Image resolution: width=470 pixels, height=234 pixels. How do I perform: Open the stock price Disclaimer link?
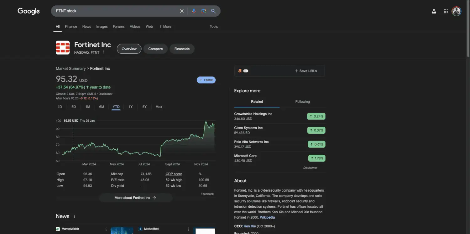(106, 94)
